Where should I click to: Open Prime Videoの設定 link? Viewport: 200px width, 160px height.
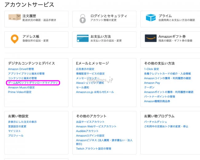point(20,92)
